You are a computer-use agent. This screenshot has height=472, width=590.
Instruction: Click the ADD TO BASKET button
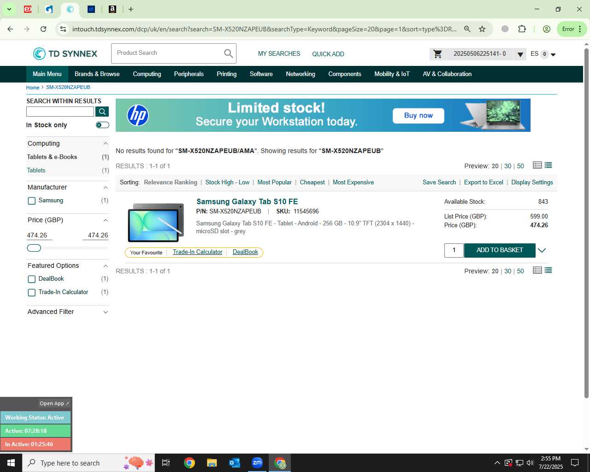pos(500,250)
